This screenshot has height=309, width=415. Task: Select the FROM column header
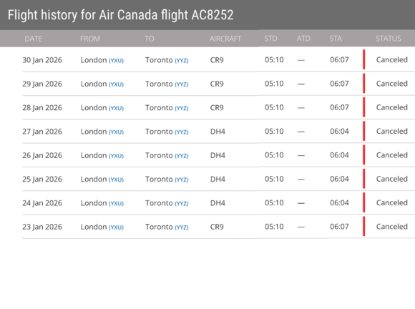pyautogui.click(x=90, y=39)
